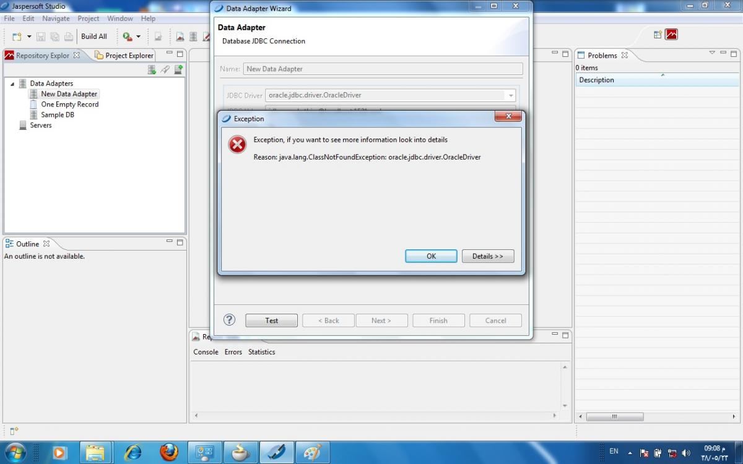Open the dropdown arrow next to New icon
The height and width of the screenshot is (464, 743).
(x=29, y=37)
